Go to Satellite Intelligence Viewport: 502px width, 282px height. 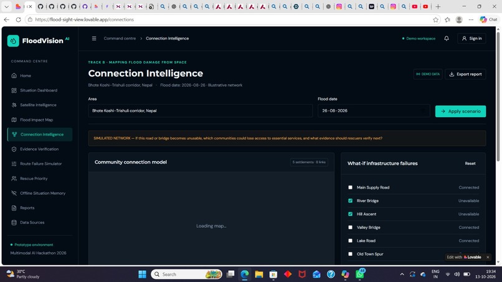[40, 105]
